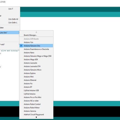Click the black console output area
The width and height of the screenshot is (120, 120).
tap(87, 111)
